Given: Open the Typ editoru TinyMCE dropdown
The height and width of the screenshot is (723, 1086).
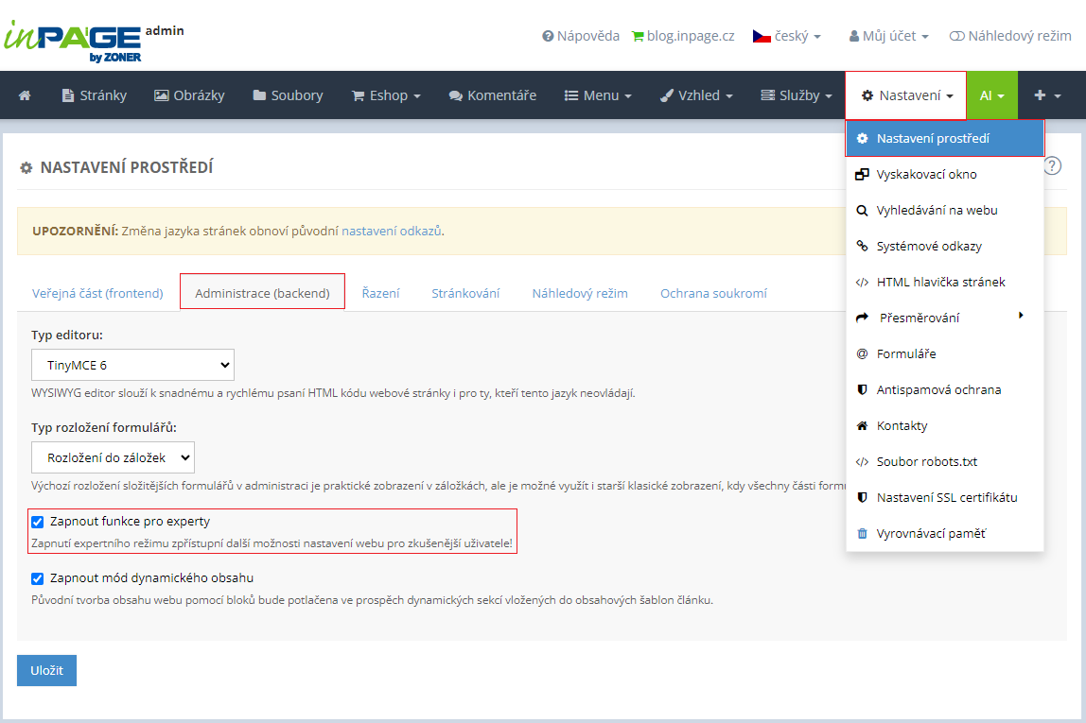Looking at the screenshot, I should click(x=132, y=365).
